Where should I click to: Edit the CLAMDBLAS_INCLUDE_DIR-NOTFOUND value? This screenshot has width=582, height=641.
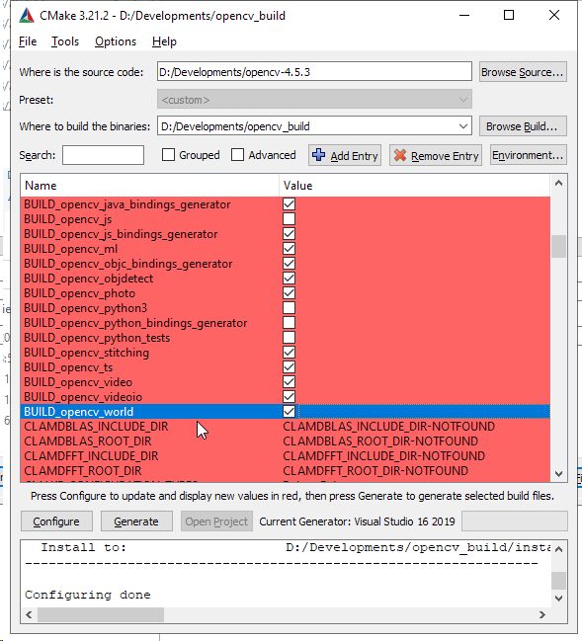point(389,427)
